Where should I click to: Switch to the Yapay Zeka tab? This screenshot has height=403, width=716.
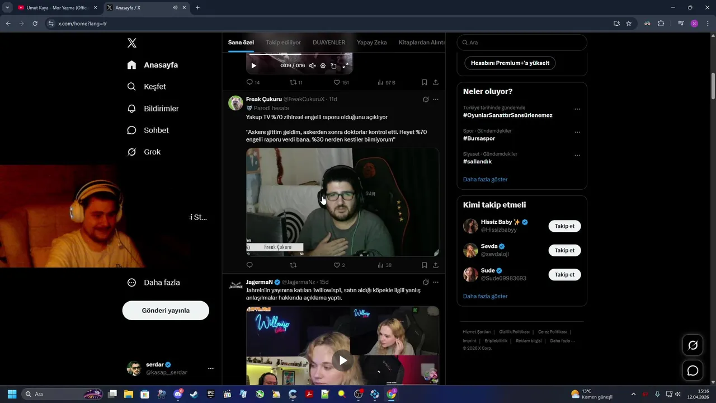pos(372,43)
